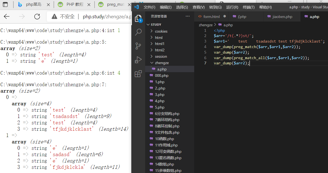Image resolution: width=328 pixels, height=173 pixels.
Task: Expand the session folder
Action: pos(170,57)
